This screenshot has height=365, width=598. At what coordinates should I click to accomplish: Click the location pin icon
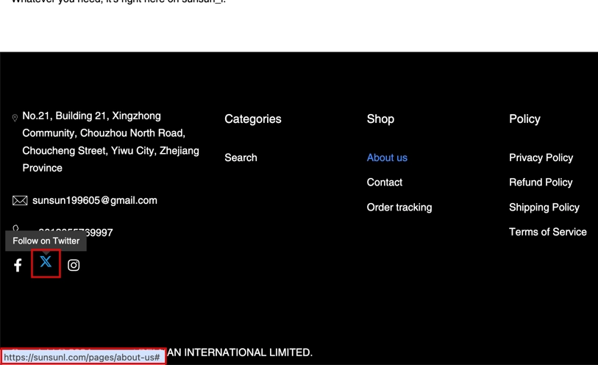click(15, 118)
